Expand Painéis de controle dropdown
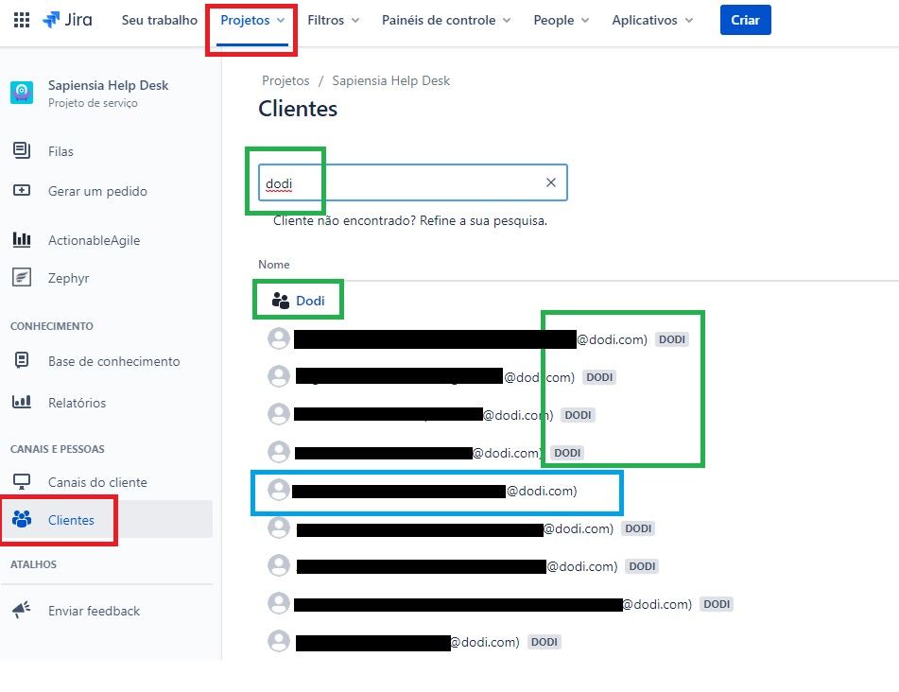The width and height of the screenshot is (899, 692). pyautogui.click(x=446, y=20)
